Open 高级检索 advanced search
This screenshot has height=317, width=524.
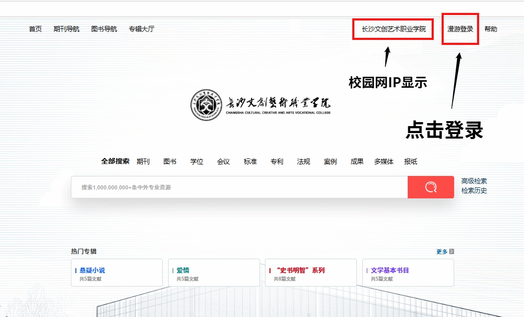pyautogui.click(x=474, y=181)
